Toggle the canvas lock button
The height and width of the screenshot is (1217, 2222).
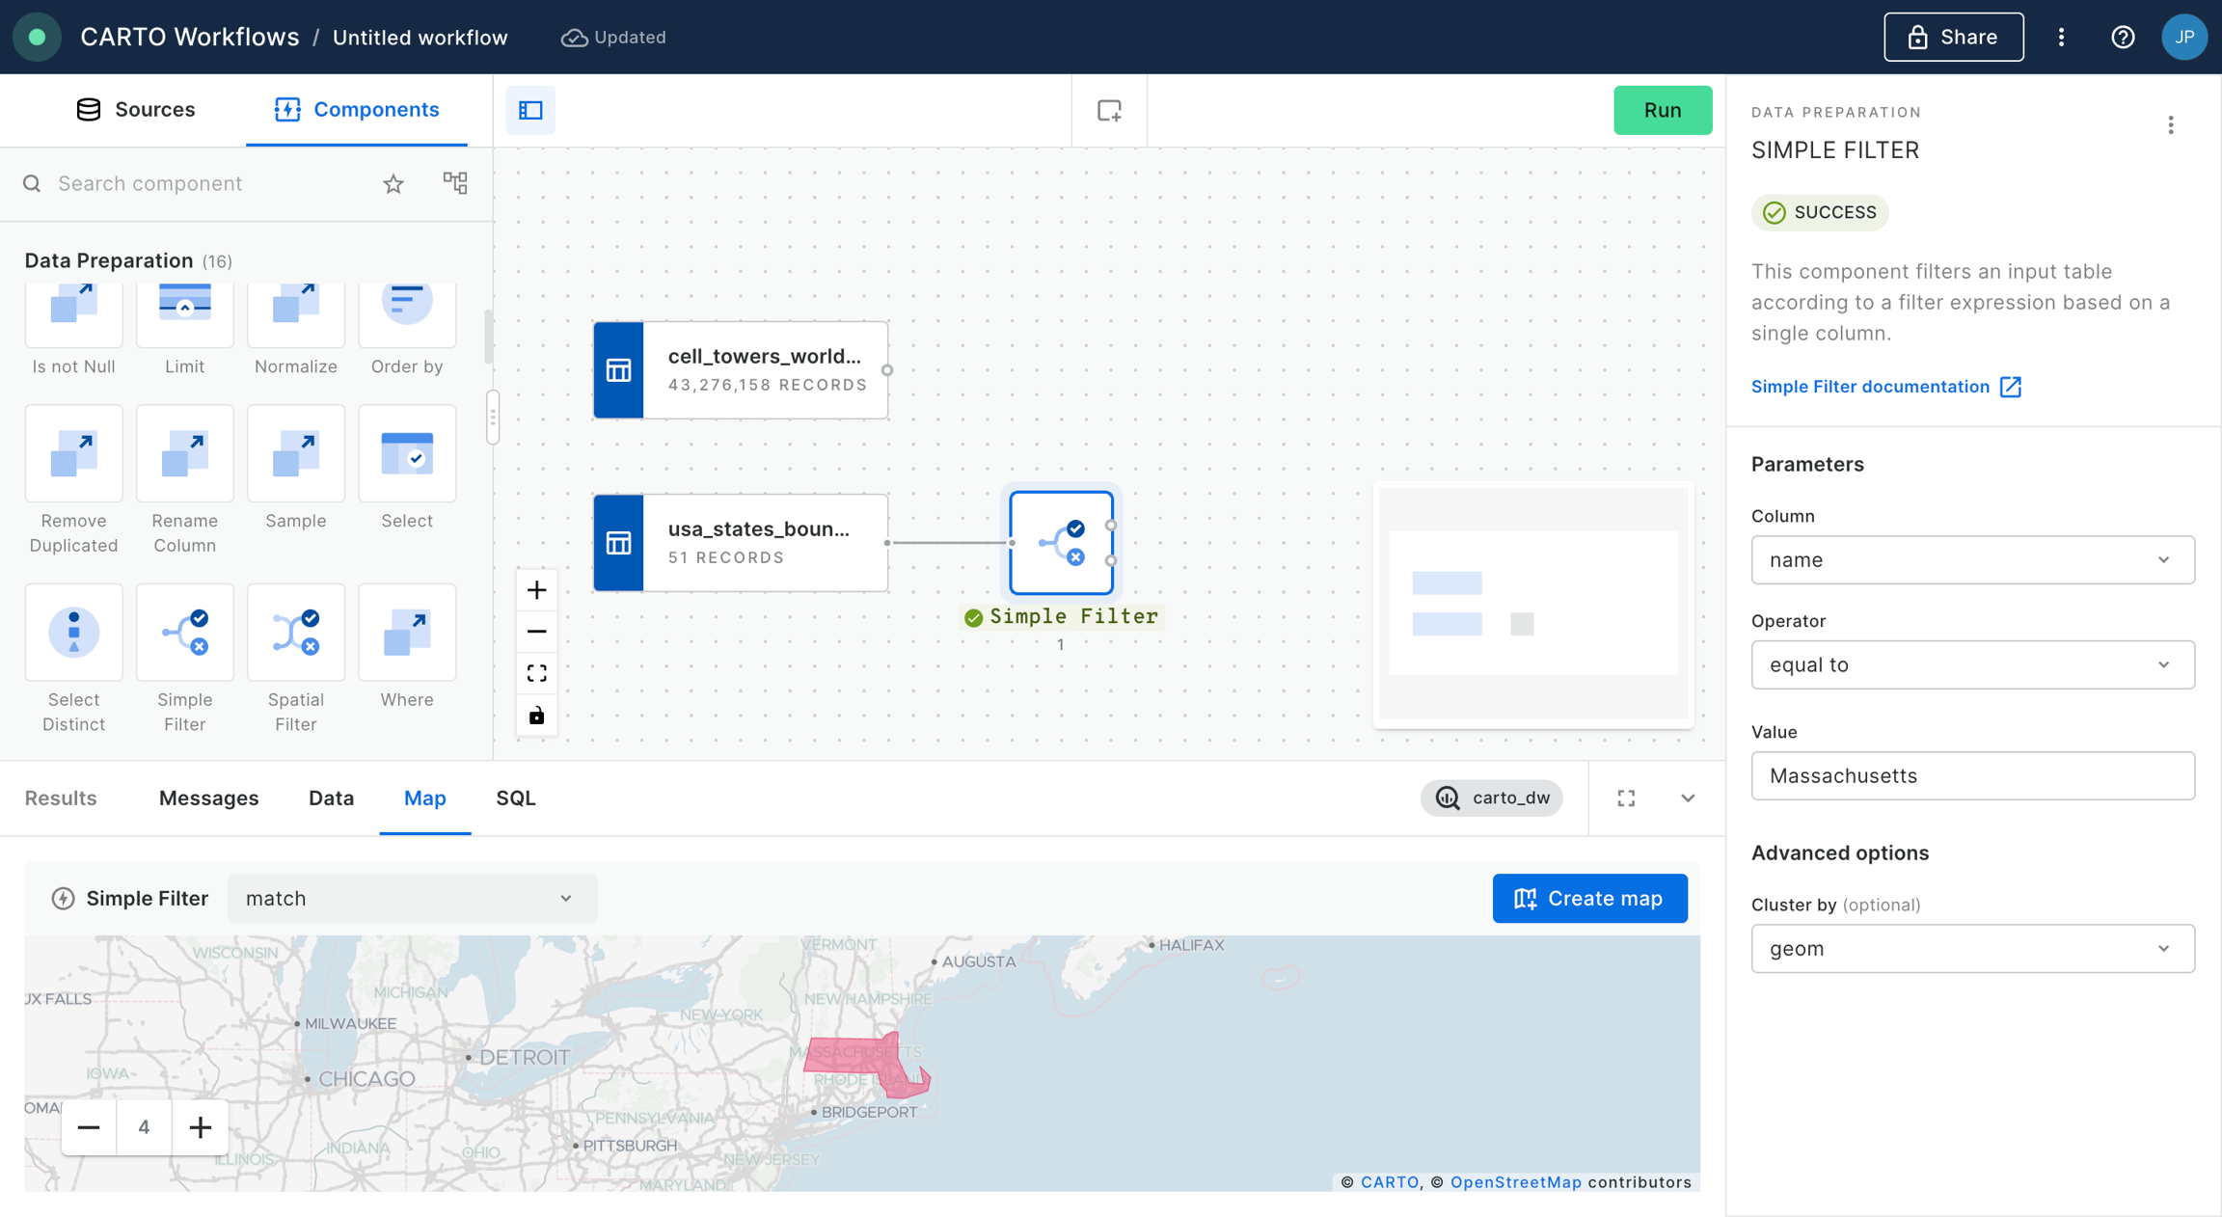537,716
